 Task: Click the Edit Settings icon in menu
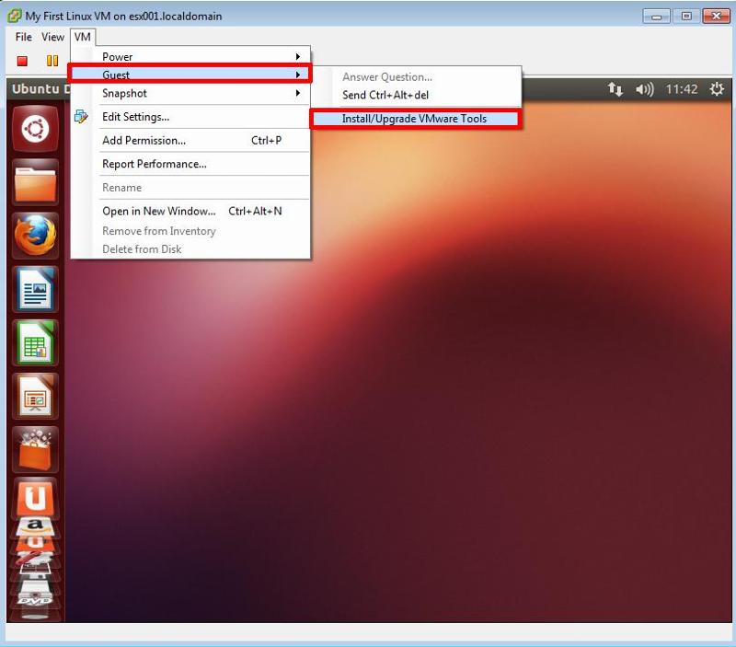click(81, 117)
